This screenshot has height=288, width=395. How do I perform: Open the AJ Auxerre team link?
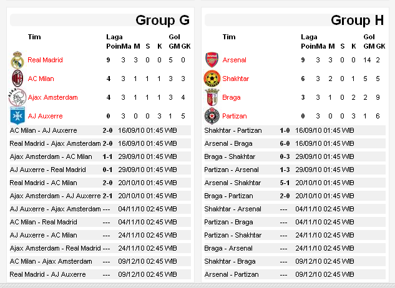pos(45,117)
